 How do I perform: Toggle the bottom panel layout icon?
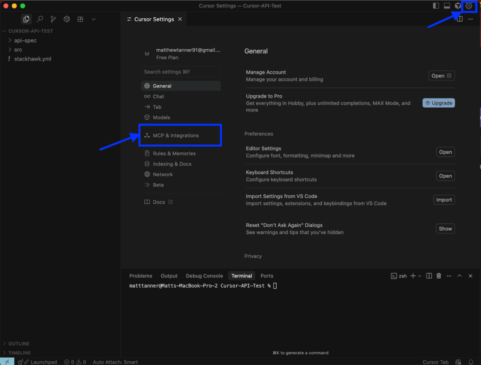pyautogui.click(x=447, y=6)
